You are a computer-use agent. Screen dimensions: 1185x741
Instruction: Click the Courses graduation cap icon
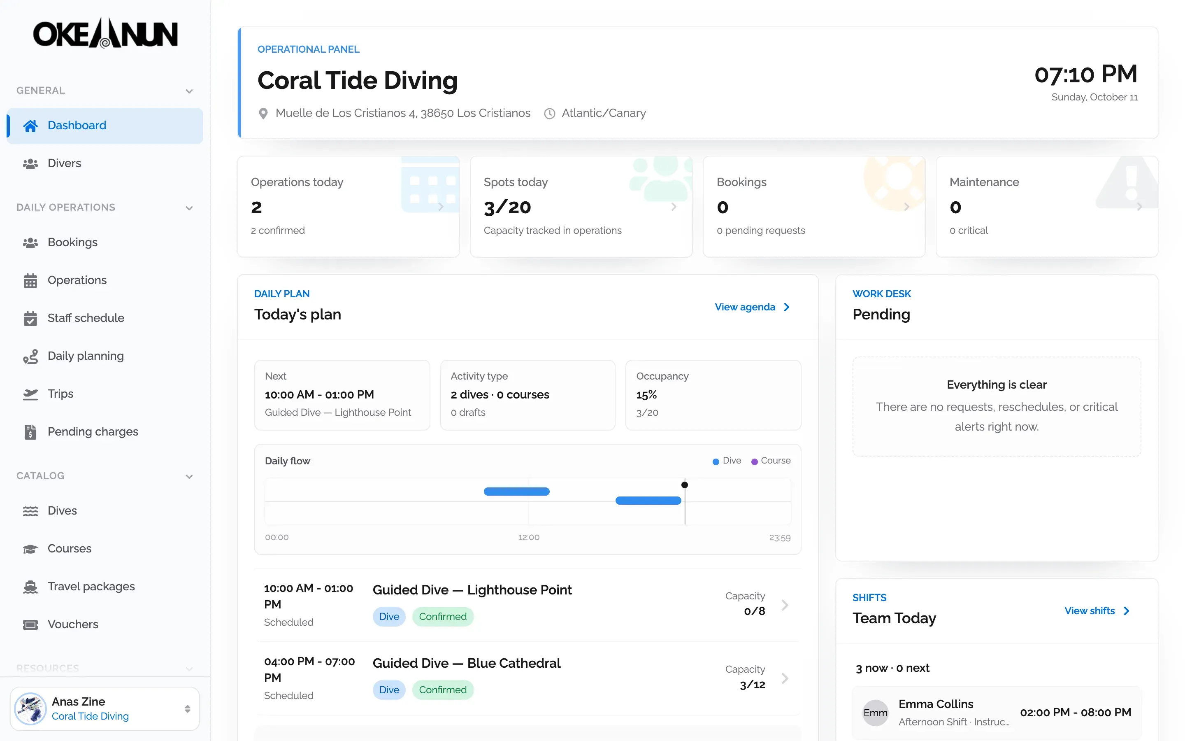pyautogui.click(x=30, y=549)
